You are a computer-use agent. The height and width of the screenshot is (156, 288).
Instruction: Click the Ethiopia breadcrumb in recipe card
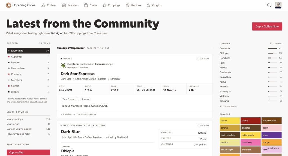coord(115,79)
